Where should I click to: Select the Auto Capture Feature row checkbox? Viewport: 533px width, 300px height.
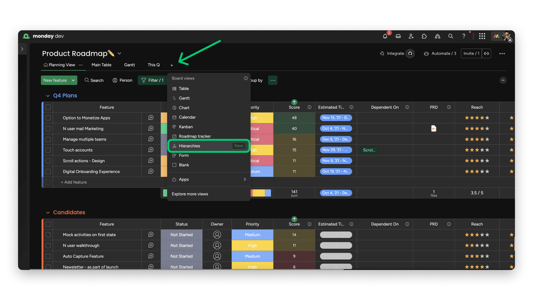(48, 256)
